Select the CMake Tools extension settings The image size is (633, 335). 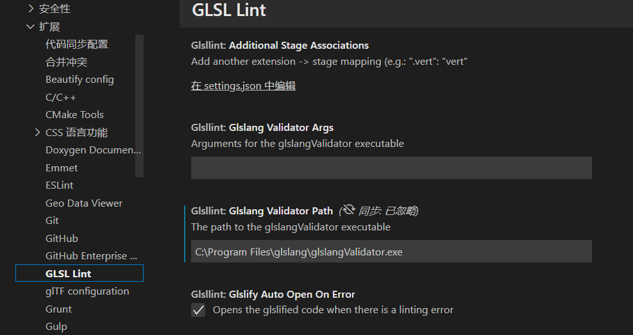coord(74,115)
